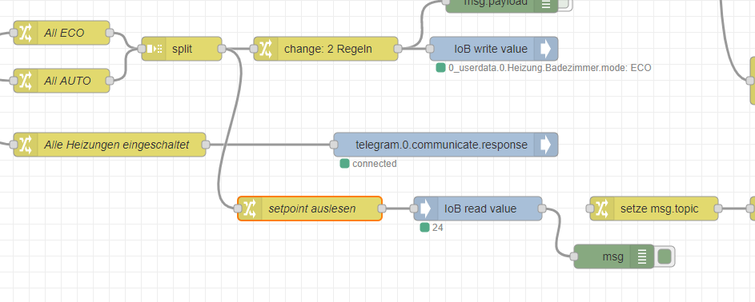755x302 pixels.
Task: Click the split node's icon
Action: tap(154, 49)
